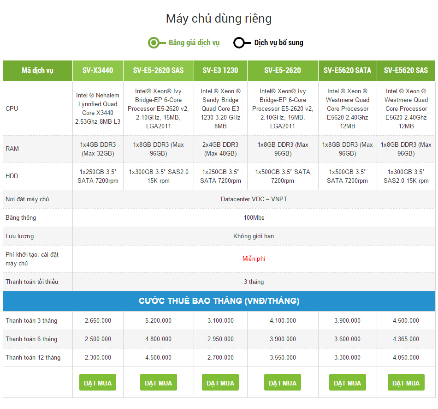The image size is (438, 409).
Task: Open the Bảng giá dịch vụ tab label
Action: (194, 43)
